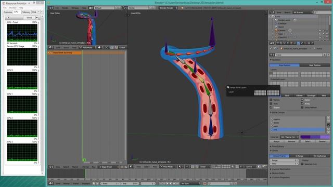This screenshot has height=187, width=333.
Task: Switch to Overview tab in Resource Monitor
Action: click(x=8, y=12)
